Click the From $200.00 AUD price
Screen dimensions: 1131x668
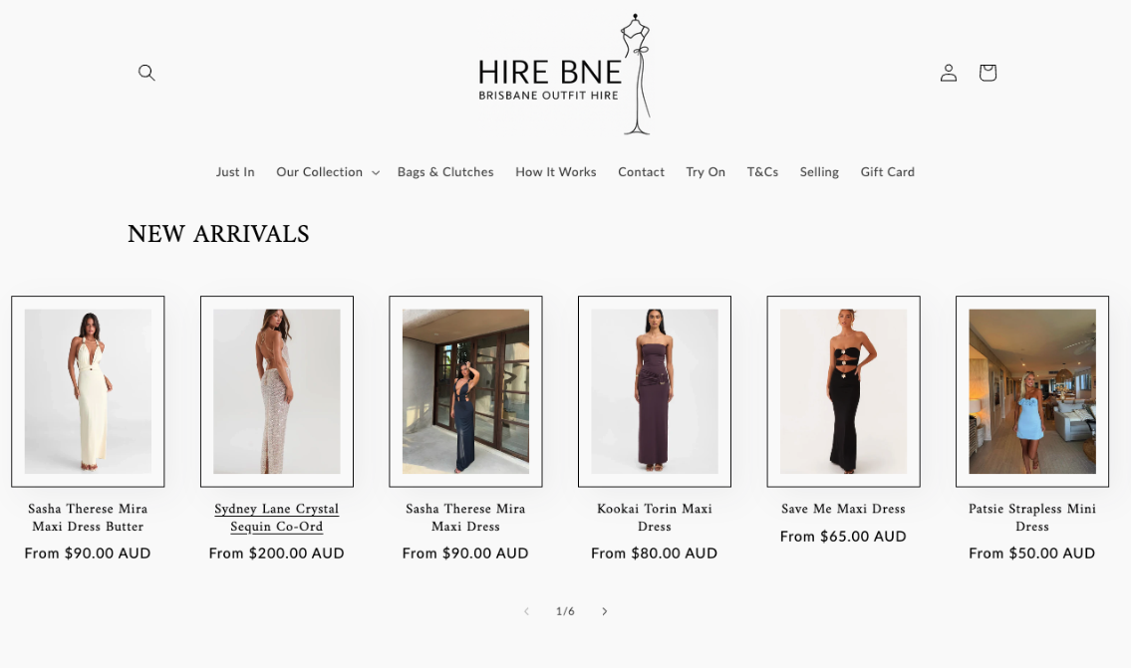coord(276,554)
